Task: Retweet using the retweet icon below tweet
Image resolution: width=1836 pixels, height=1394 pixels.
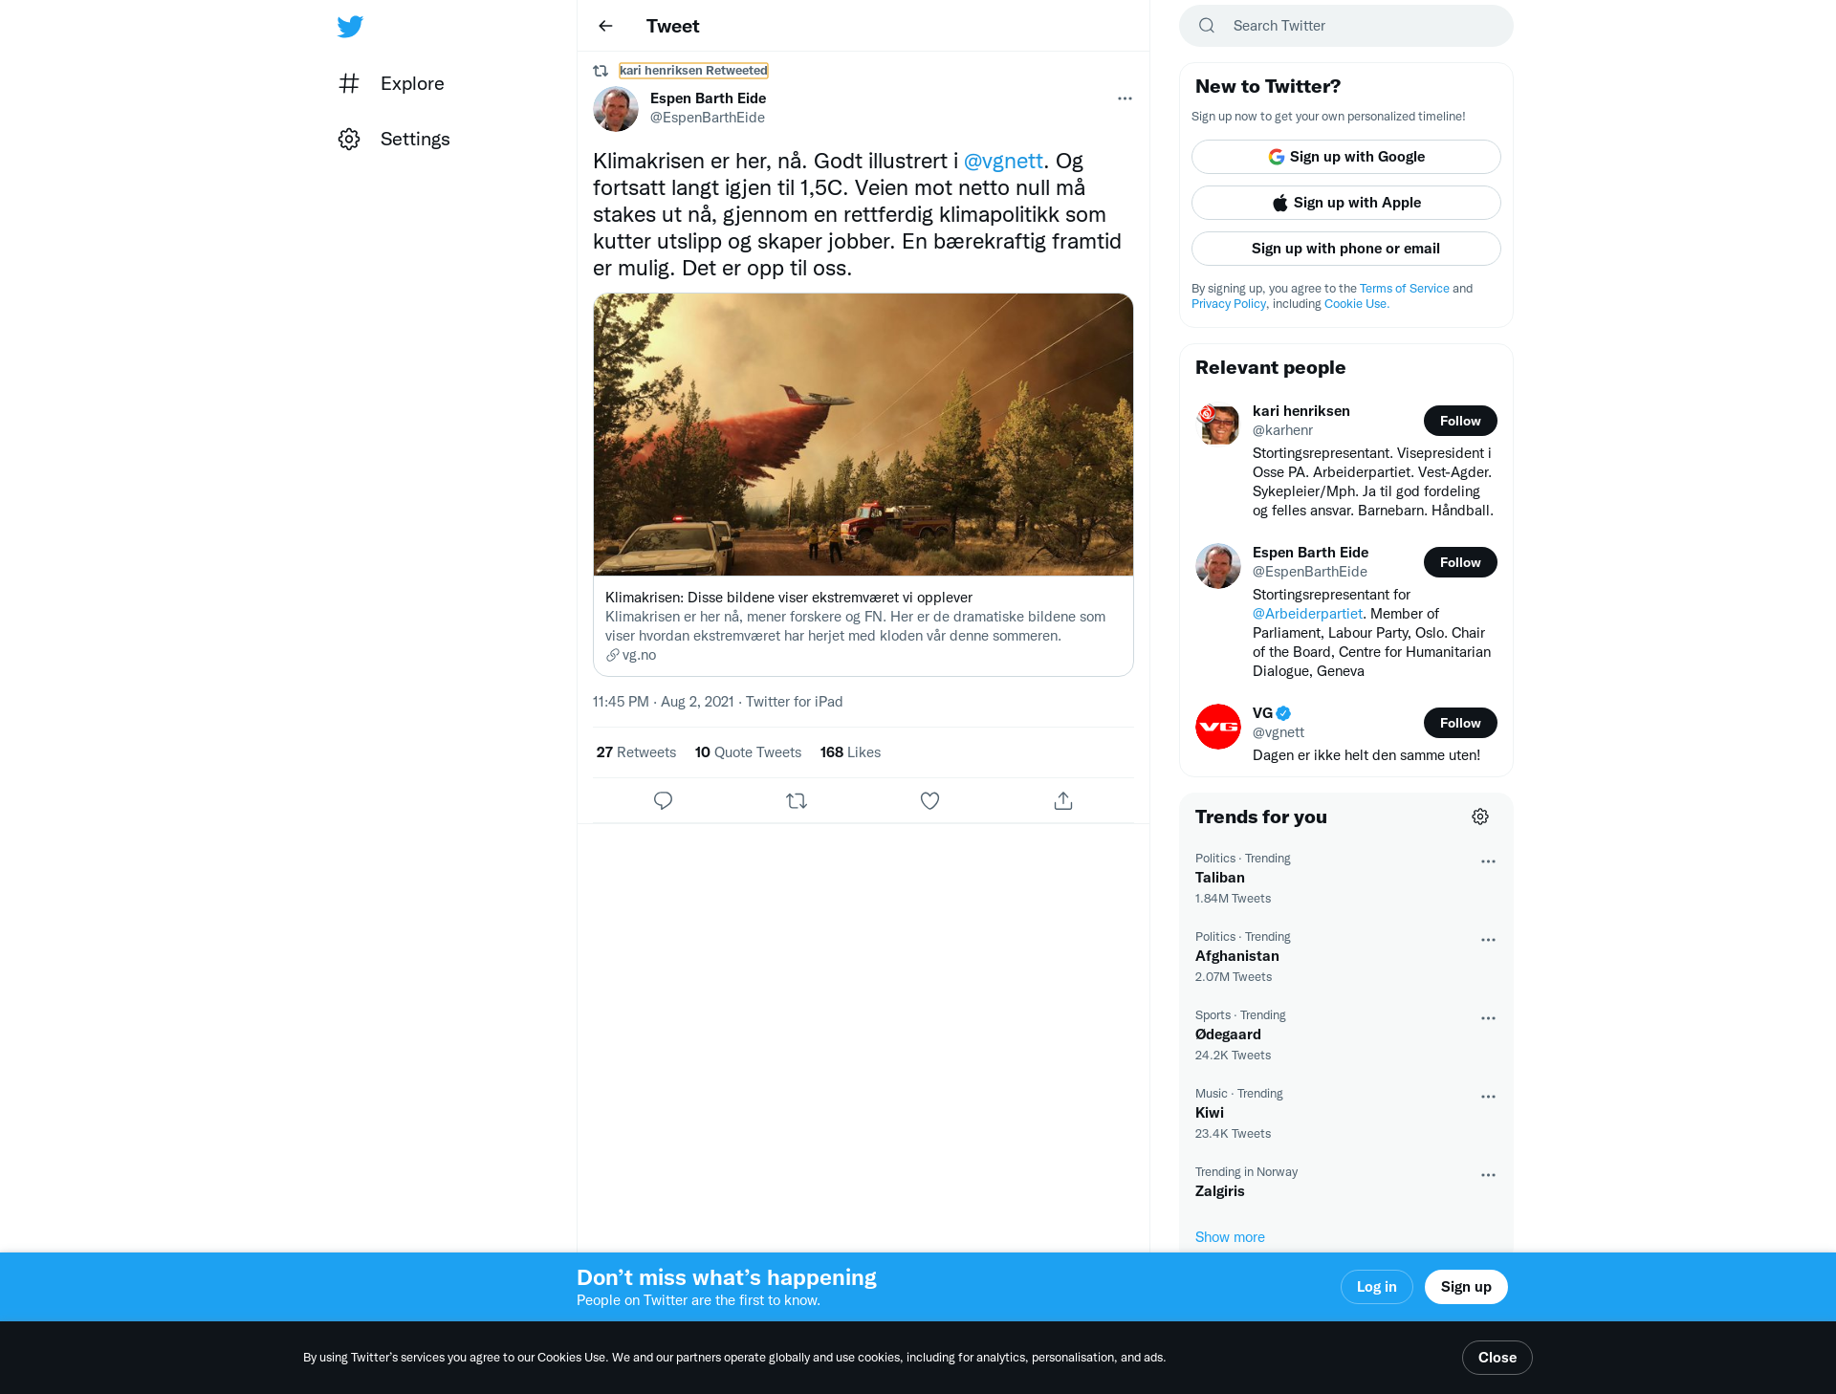Action: 797,801
